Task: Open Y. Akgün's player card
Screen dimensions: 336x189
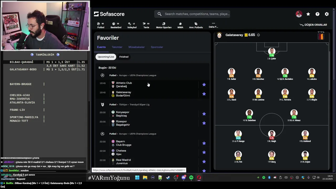Action: (312, 95)
